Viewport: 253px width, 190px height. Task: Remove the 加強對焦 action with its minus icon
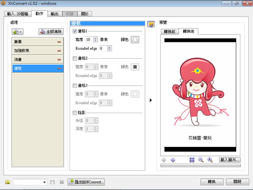click(x=59, y=50)
